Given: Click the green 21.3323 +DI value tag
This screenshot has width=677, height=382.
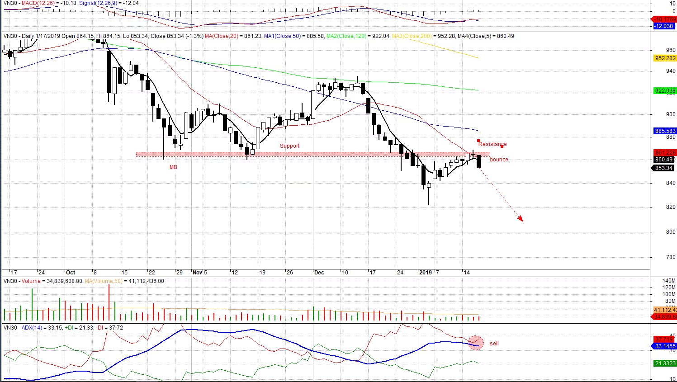Looking at the screenshot, I should pyautogui.click(x=665, y=363).
